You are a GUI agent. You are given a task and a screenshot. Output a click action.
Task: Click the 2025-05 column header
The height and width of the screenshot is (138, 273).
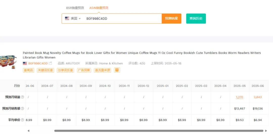point(240,86)
